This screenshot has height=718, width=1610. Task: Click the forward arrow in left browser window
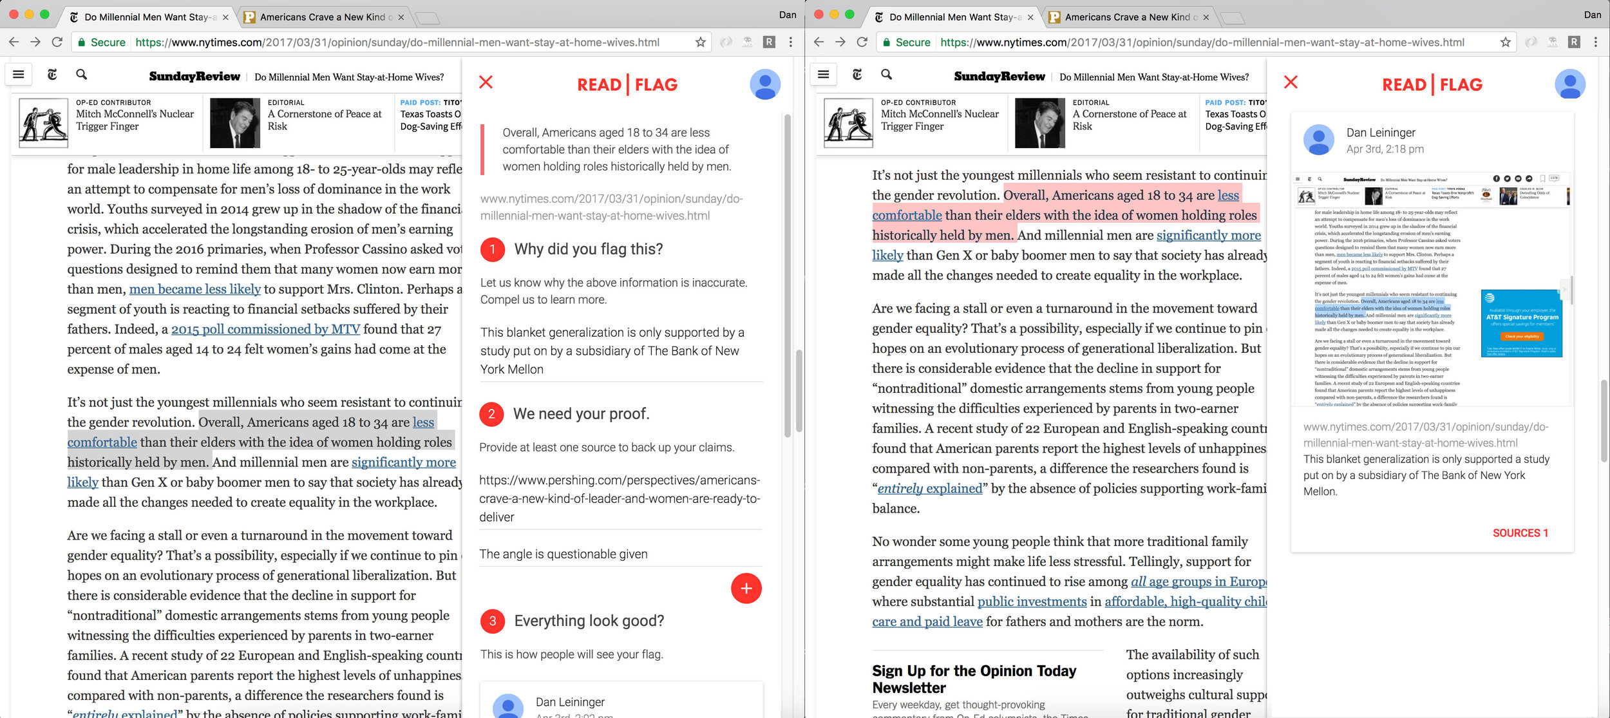[35, 43]
